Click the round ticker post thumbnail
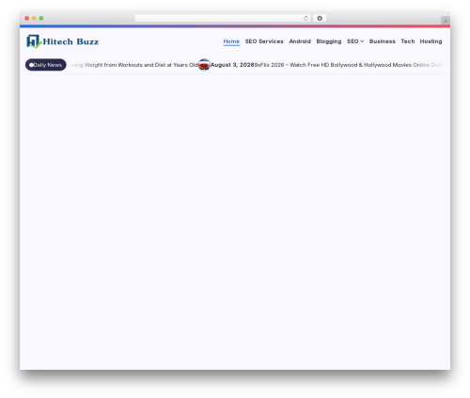470x398 pixels. pyautogui.click(x=204, y=65)
